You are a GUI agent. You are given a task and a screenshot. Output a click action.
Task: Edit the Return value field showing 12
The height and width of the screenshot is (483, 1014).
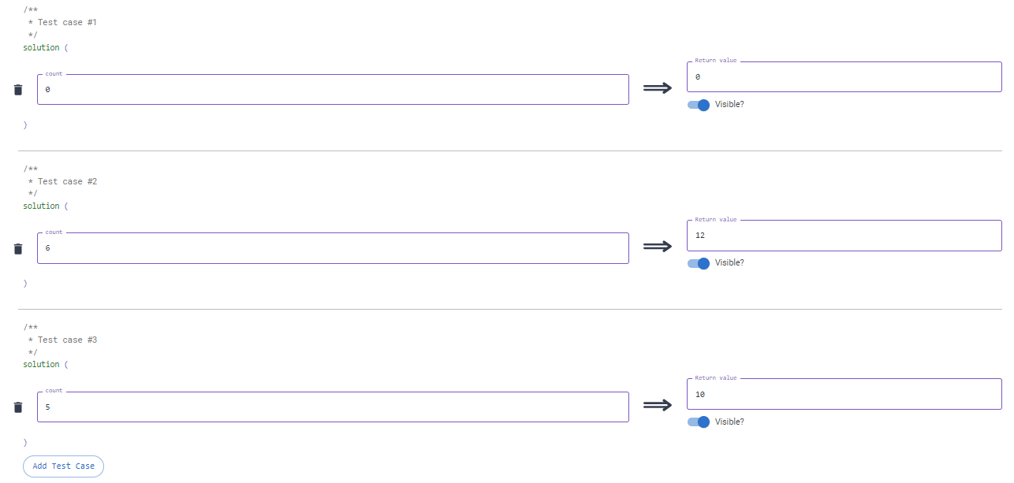(844, 236)
